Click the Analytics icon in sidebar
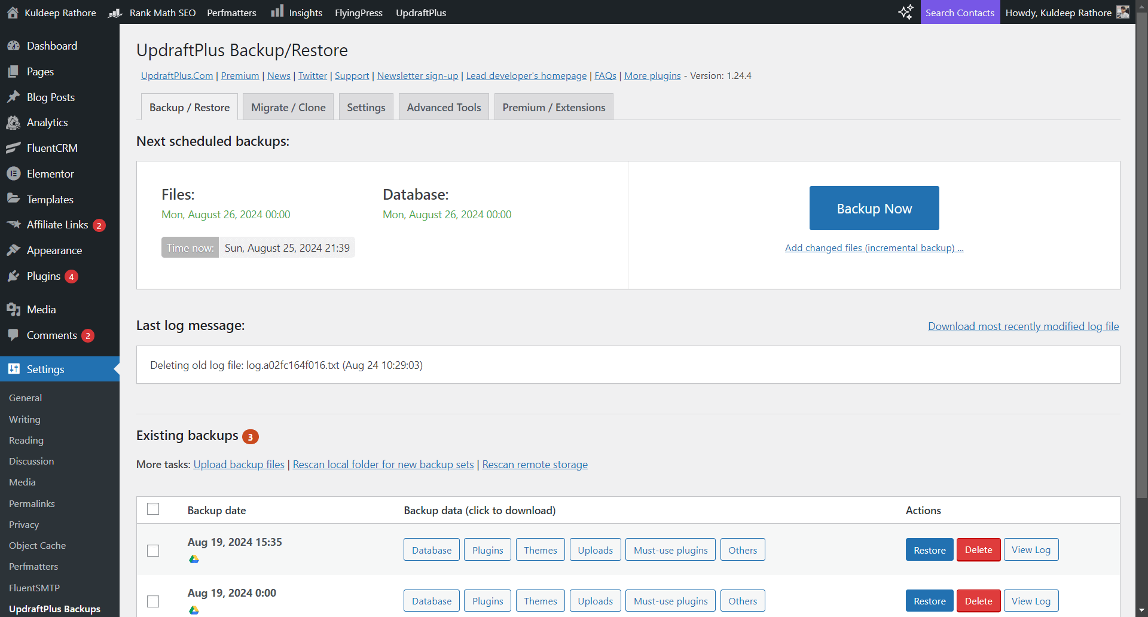The height and width of the screenshot is (617, 1148). click(x=14, y=123)
